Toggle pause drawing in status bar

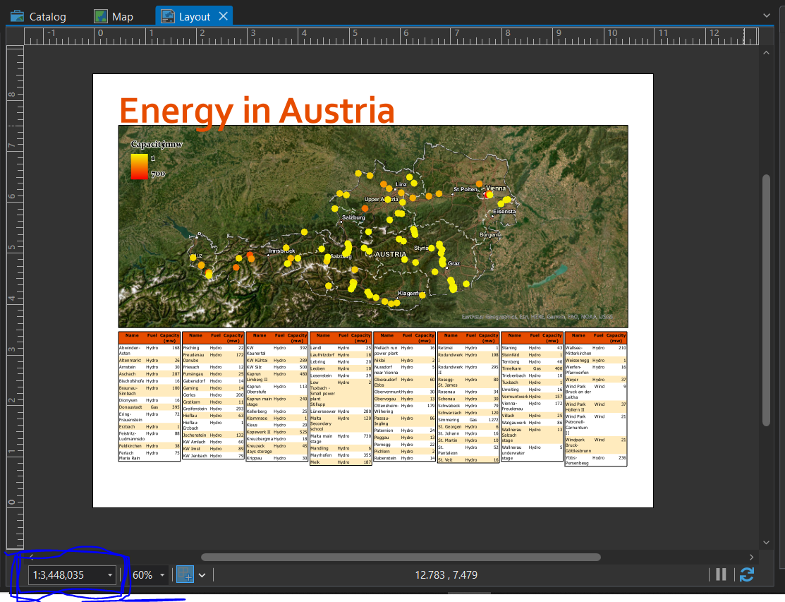pos(720,574)
